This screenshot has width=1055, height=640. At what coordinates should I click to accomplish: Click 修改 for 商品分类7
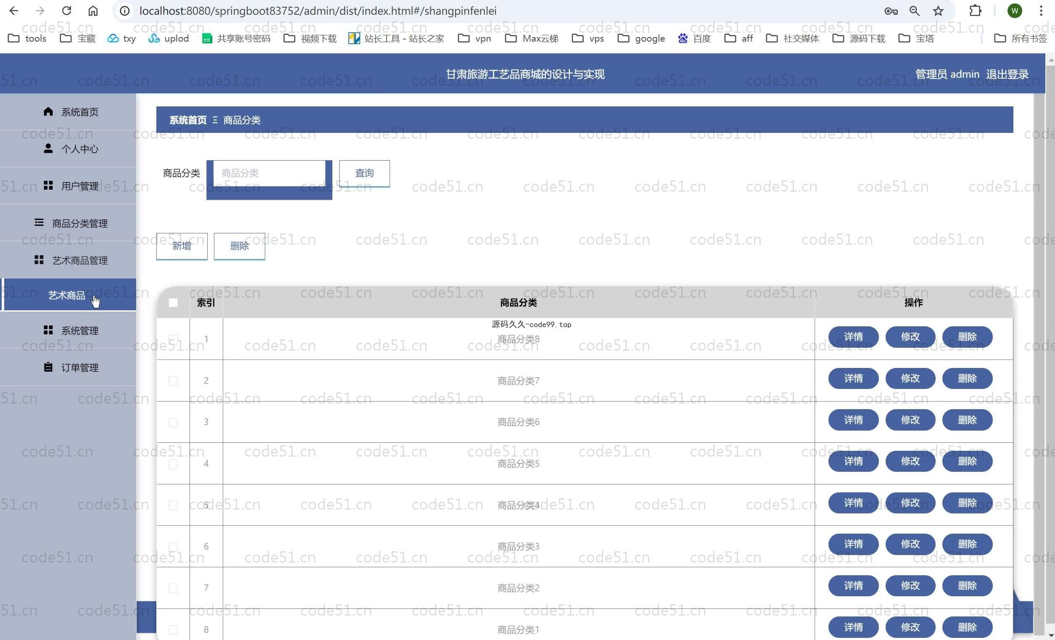(910, 378)
